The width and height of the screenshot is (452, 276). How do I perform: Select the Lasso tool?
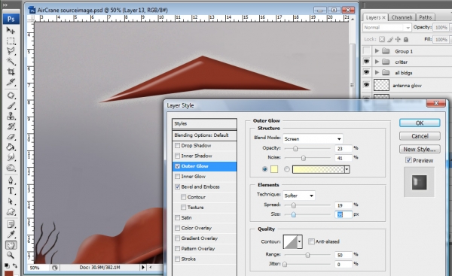pyautogui.click(x=11, y=51)
